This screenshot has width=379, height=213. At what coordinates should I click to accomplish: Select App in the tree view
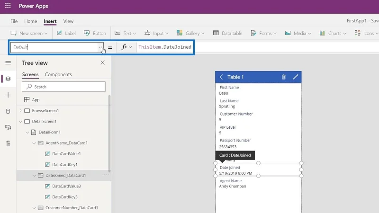pos(36,100)
